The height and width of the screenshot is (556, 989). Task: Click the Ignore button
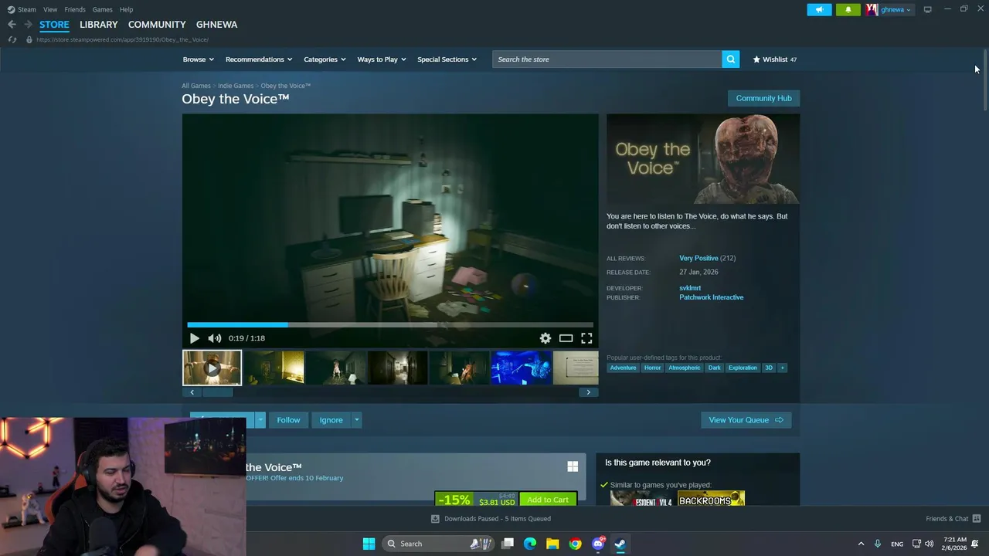[331, 420]
